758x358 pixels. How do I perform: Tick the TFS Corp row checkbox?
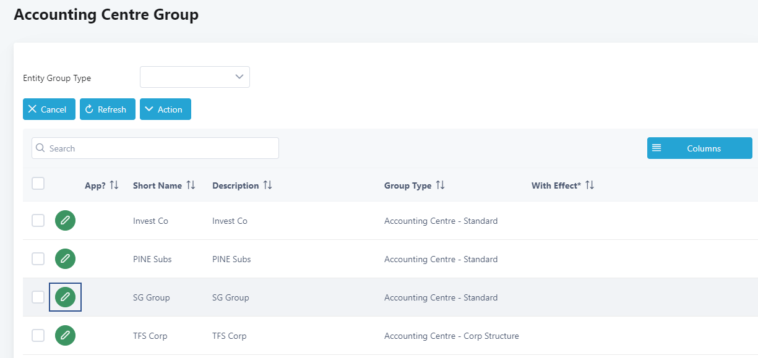click(x=38, y=336)
